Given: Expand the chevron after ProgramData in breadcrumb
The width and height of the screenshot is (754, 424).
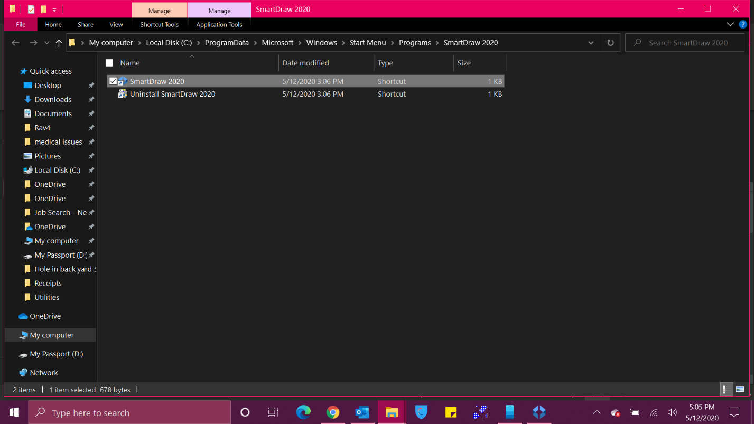Looking at the screenshot, I should point(255,43).
